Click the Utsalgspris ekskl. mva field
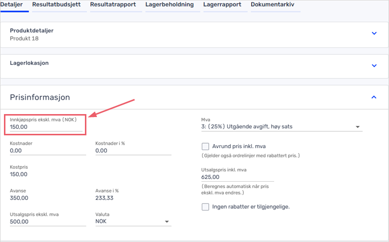The height and width of the screenshot is (242, 389). coord(48,222)
